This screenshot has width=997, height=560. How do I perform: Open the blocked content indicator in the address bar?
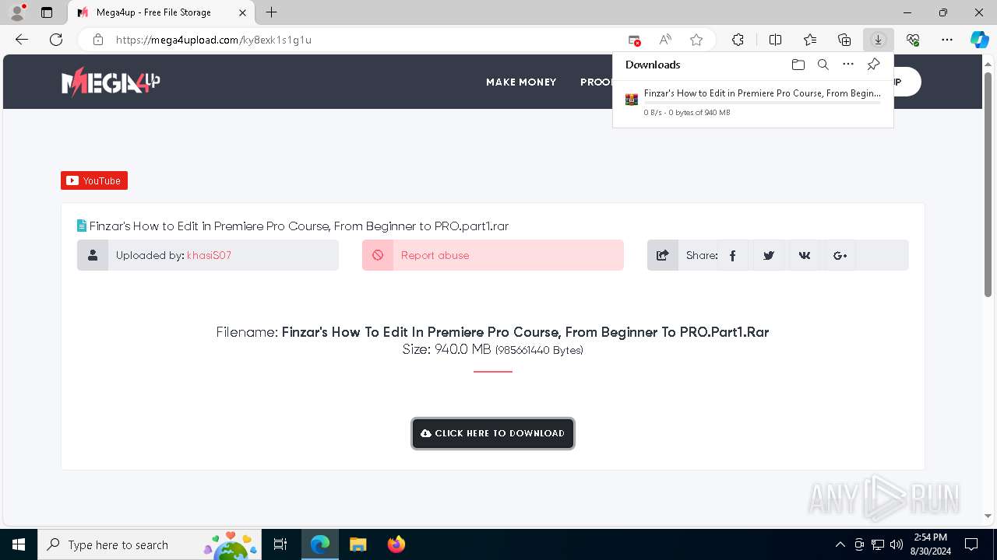634,40
